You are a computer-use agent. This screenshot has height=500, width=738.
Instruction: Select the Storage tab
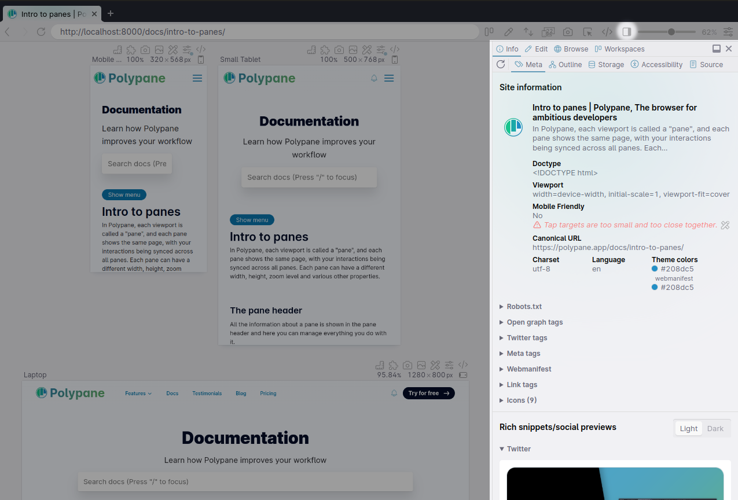(x=606, y=65)
